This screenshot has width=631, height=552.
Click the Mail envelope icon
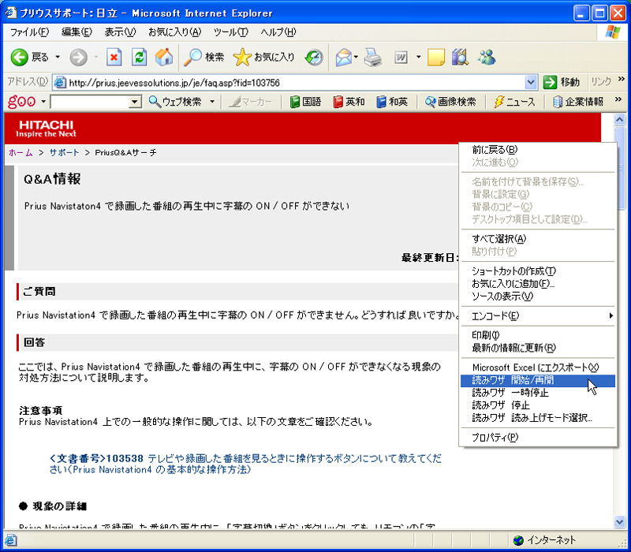pos(343,57)
